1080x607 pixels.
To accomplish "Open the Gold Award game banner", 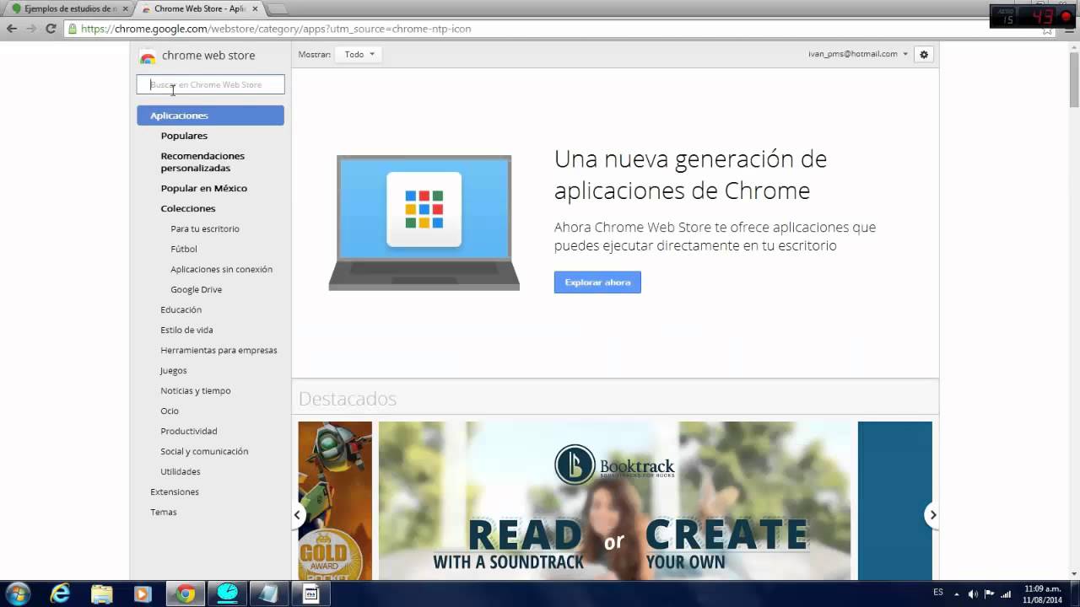I will coord(335,501).
